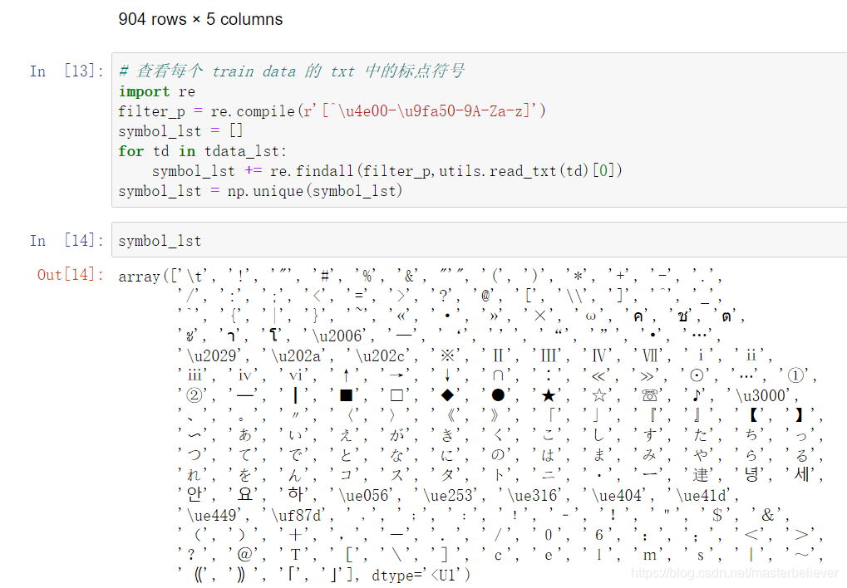Click the circled ① symbol
The width and height of the screenshot is (847, 588).
795,375
